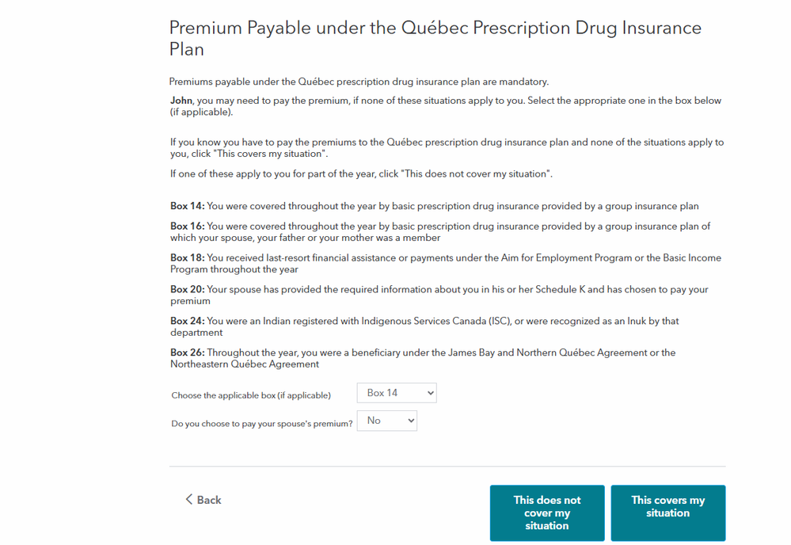Click the bold Box 20 label
Image resolution: width=791 pixels, height=545 pixels.
(187, 290)
